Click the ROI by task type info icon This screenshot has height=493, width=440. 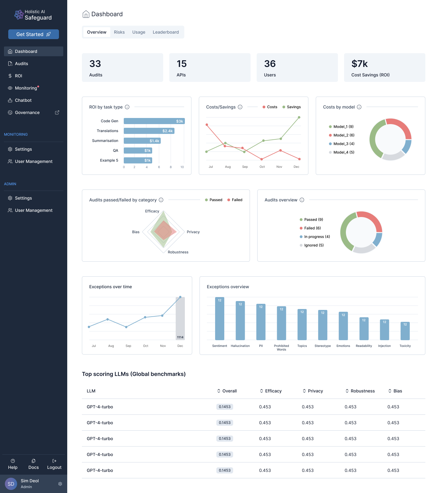click(x=127, y=107)
